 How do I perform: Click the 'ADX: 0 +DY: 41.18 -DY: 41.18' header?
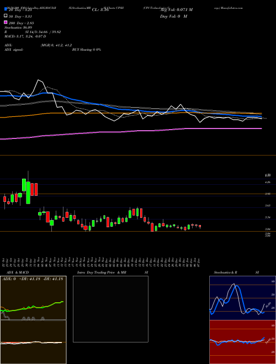point(33,279)
